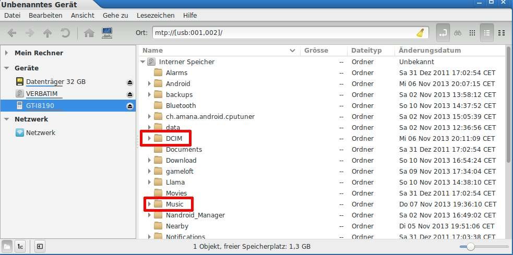
Task: Switch to icon view
Action: tap(472, 33)
